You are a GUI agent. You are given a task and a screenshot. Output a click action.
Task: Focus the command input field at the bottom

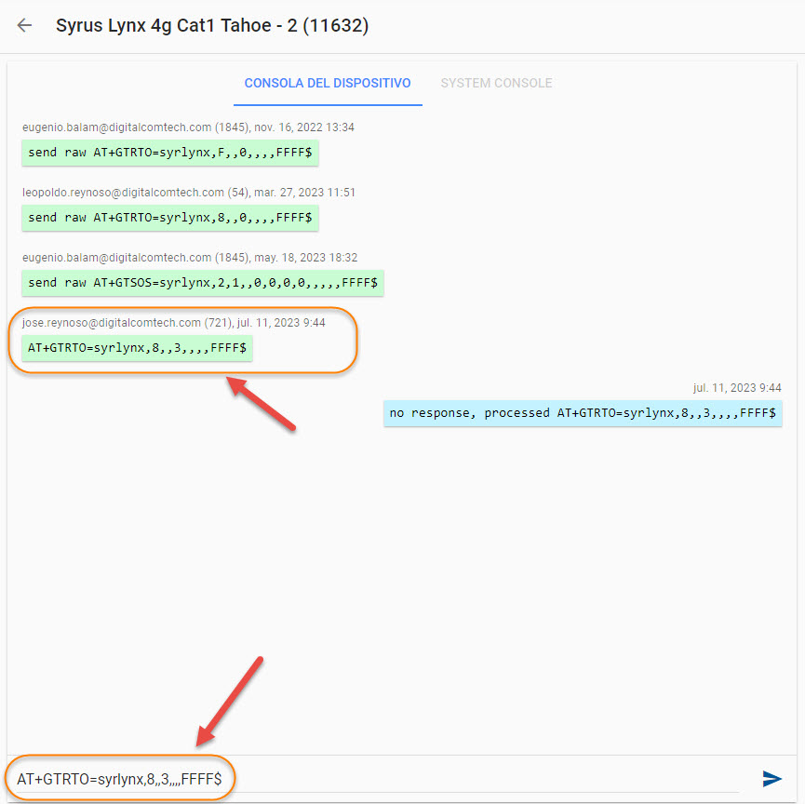point(372,778)
